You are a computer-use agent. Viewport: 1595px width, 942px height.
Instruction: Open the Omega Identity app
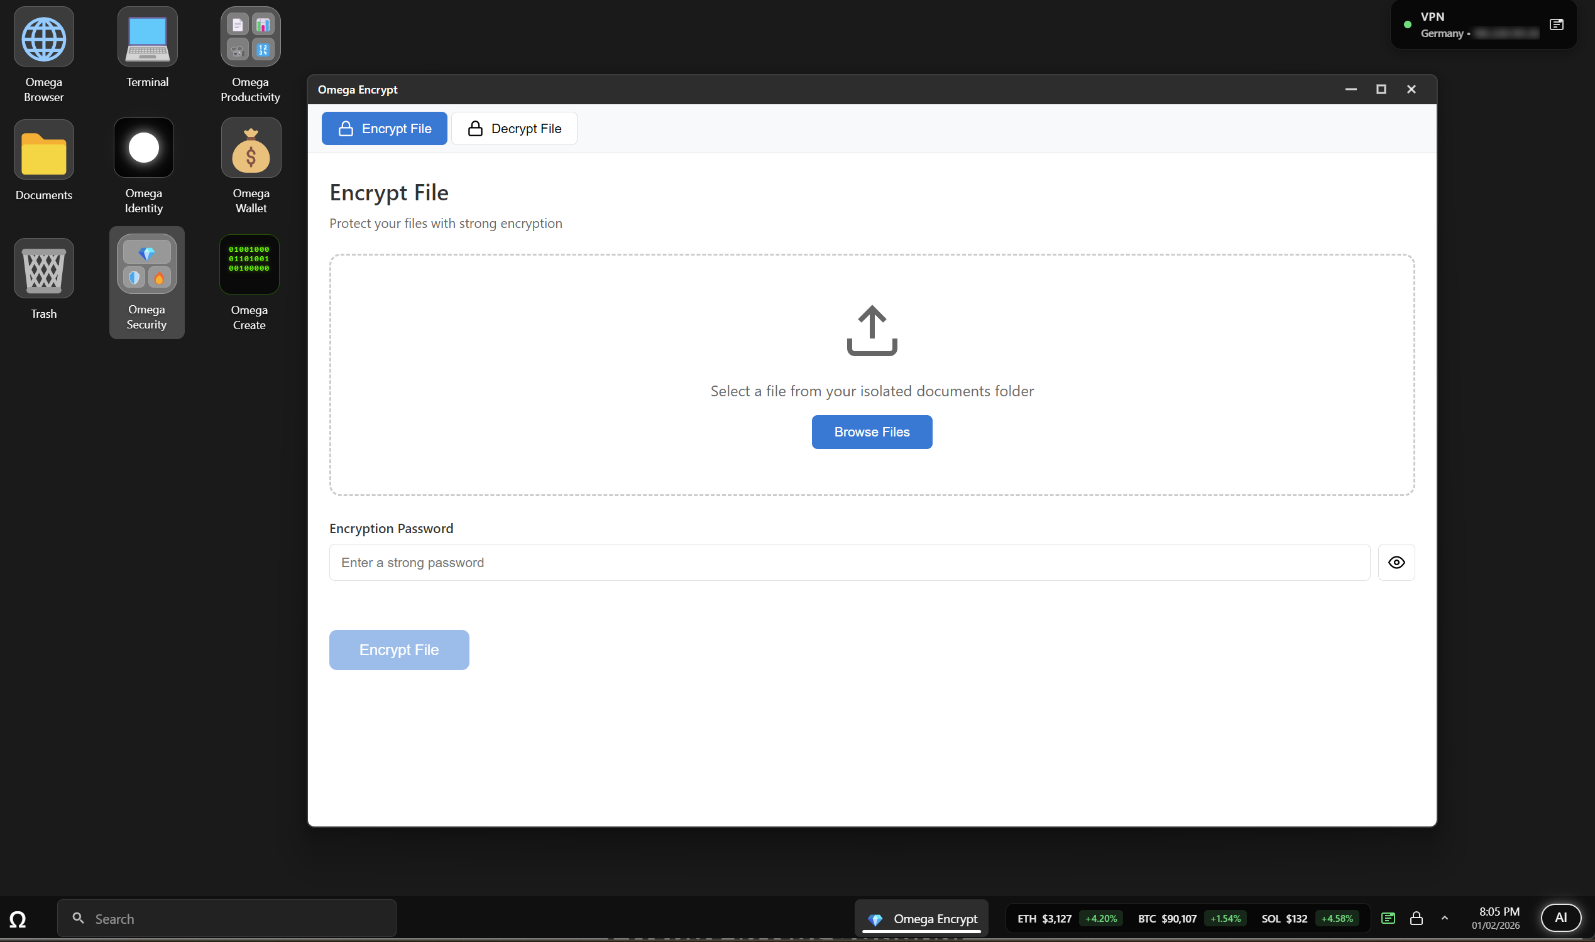143,148
